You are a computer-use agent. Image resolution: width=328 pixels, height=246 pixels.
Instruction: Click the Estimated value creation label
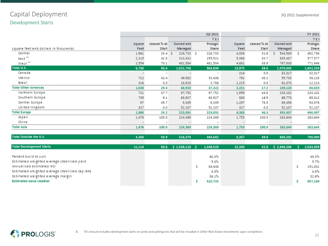[31, 181]
